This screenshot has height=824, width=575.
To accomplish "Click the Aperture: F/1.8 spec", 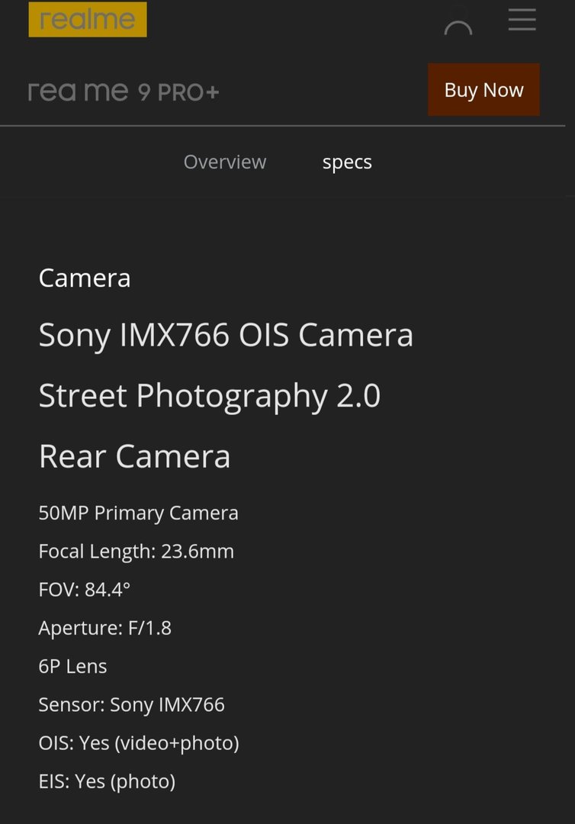I will click(x=104, y=628).
